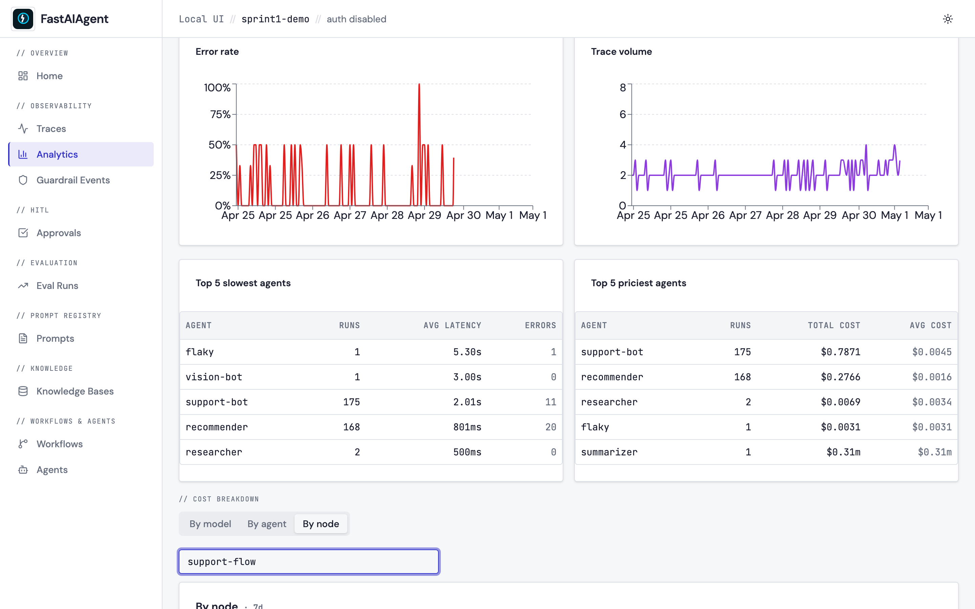
Task: Click the FastAIAgent lightning logo icon
Action: pyautogui.click(x=23, y=19)
